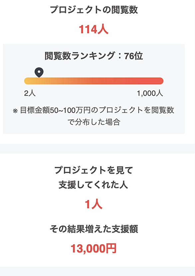This screenshot has height=276, width=195.
Task: Click the 76位 rank value
Action: point(133,56)
